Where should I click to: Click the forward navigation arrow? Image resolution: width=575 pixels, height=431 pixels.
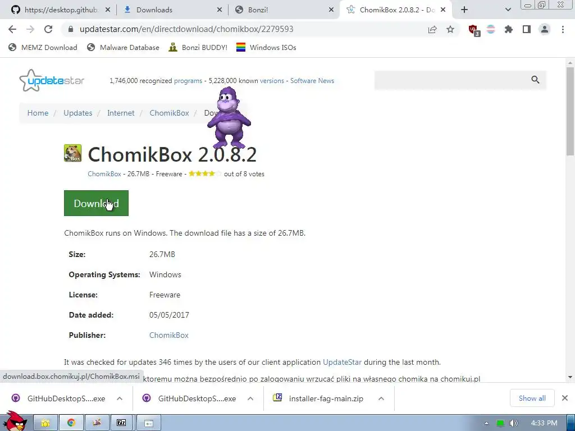pyautogui.click(x=30, y=29)
